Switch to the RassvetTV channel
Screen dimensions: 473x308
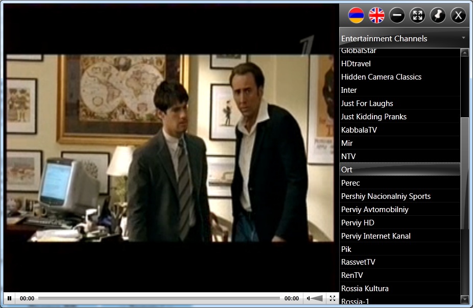(x=399, y=262)
